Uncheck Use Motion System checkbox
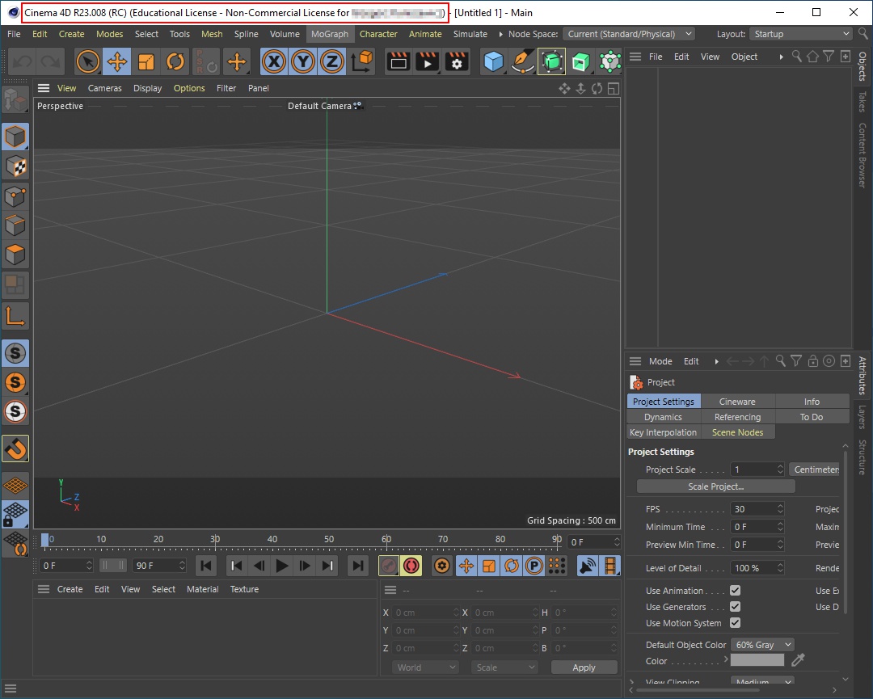The width and height of the screenshot is (873, 699). click(x=735, y=623)
